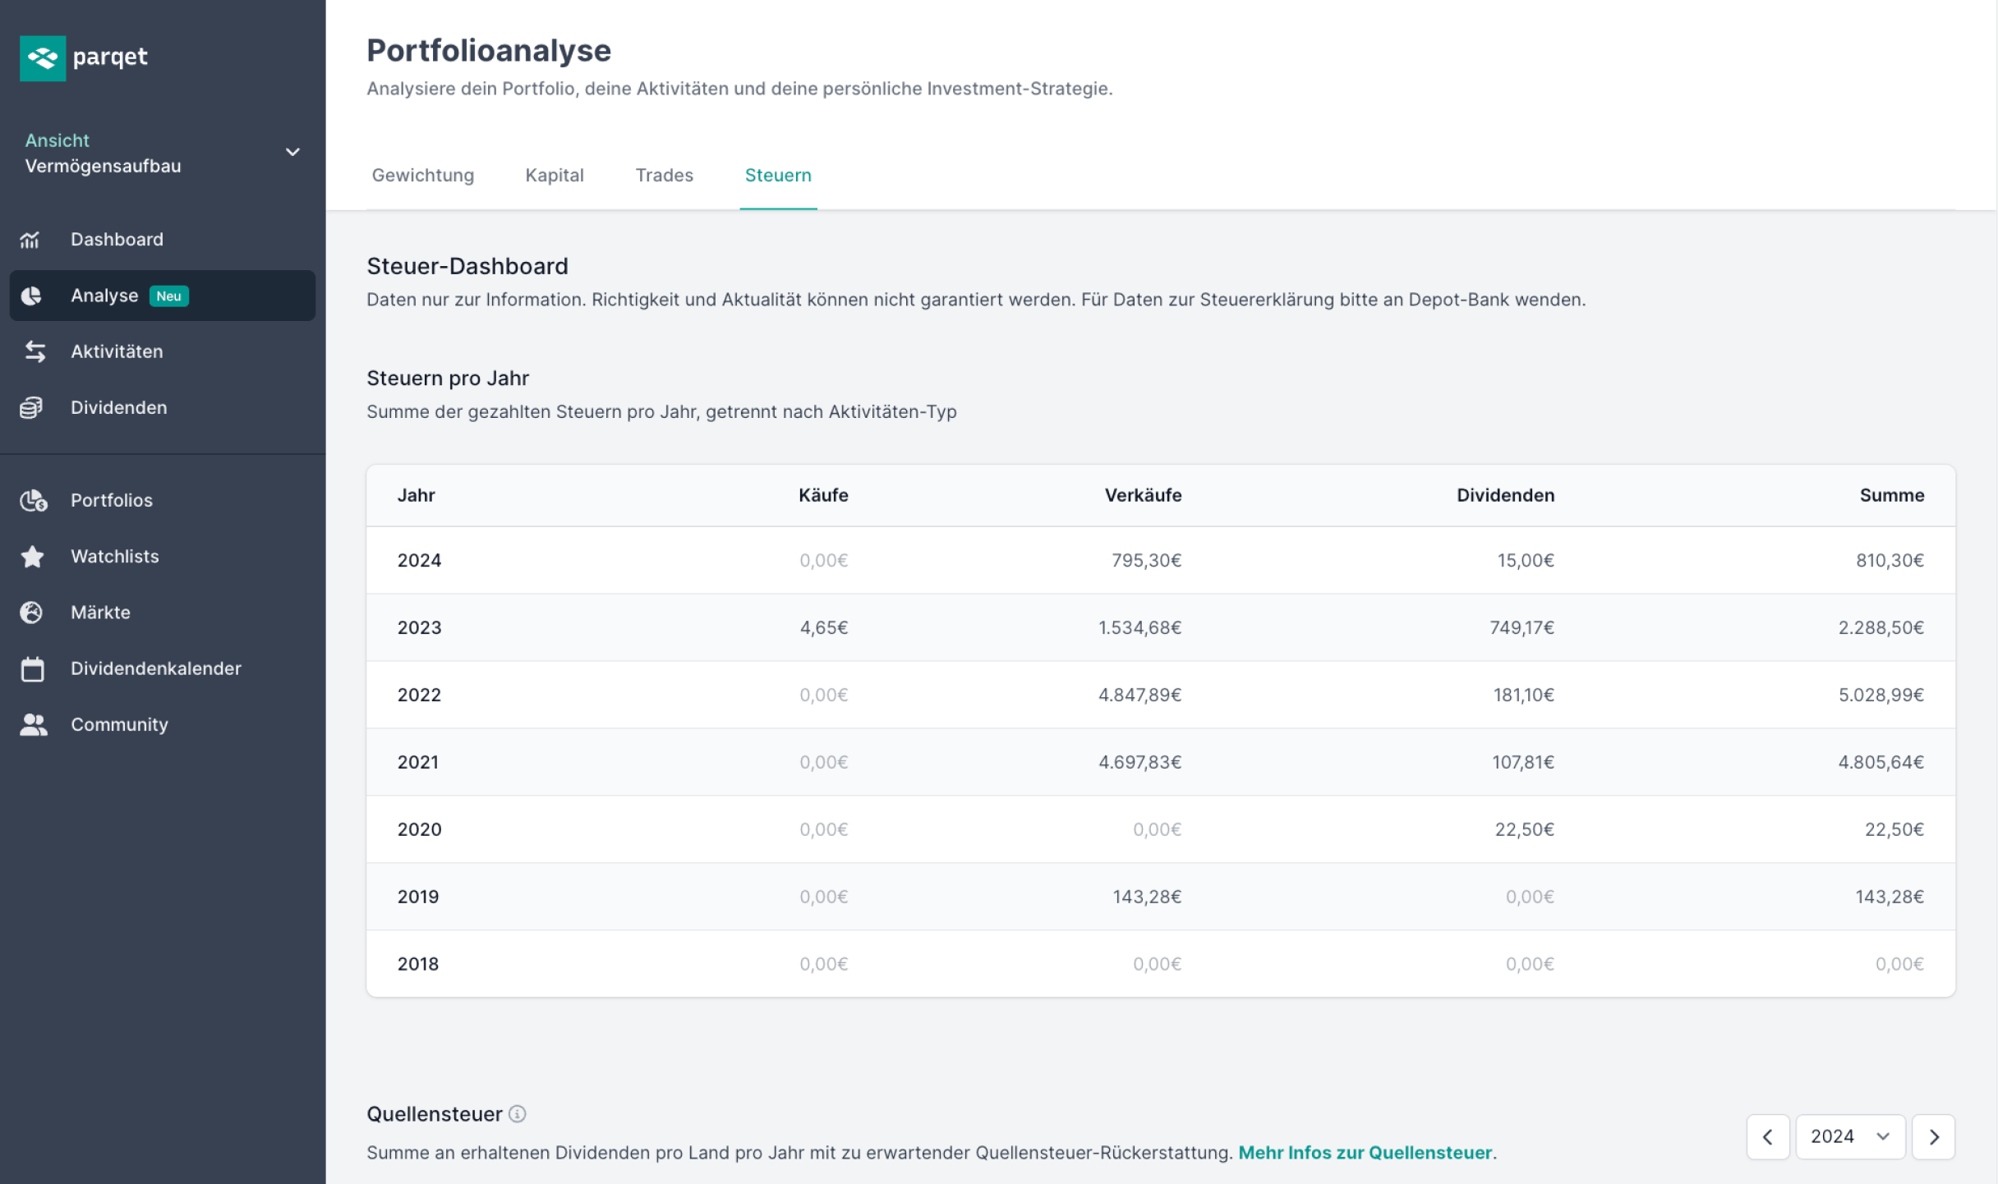Select the 2020 row year cell
The width and height of the screenshot is (1998, 1184).
tap(419, 829)
